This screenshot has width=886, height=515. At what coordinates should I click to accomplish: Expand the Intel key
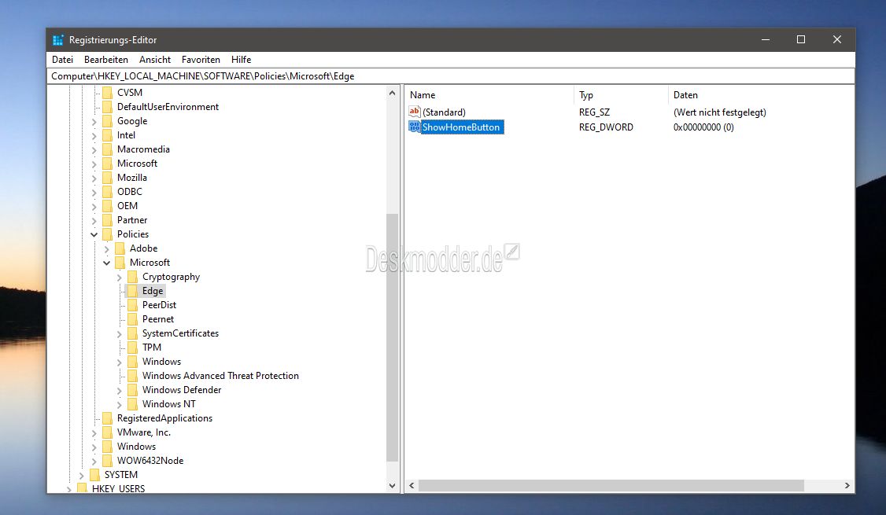(x=94, y=135)
